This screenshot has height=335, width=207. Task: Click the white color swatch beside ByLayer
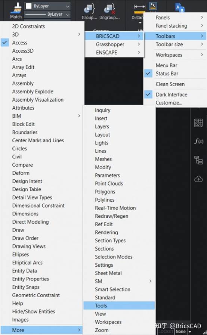tap(28, 6)
